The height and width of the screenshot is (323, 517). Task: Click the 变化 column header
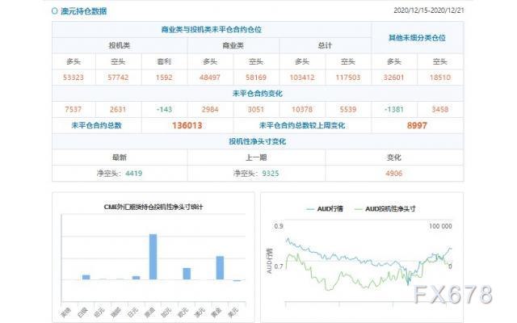(x=394, y=157)
